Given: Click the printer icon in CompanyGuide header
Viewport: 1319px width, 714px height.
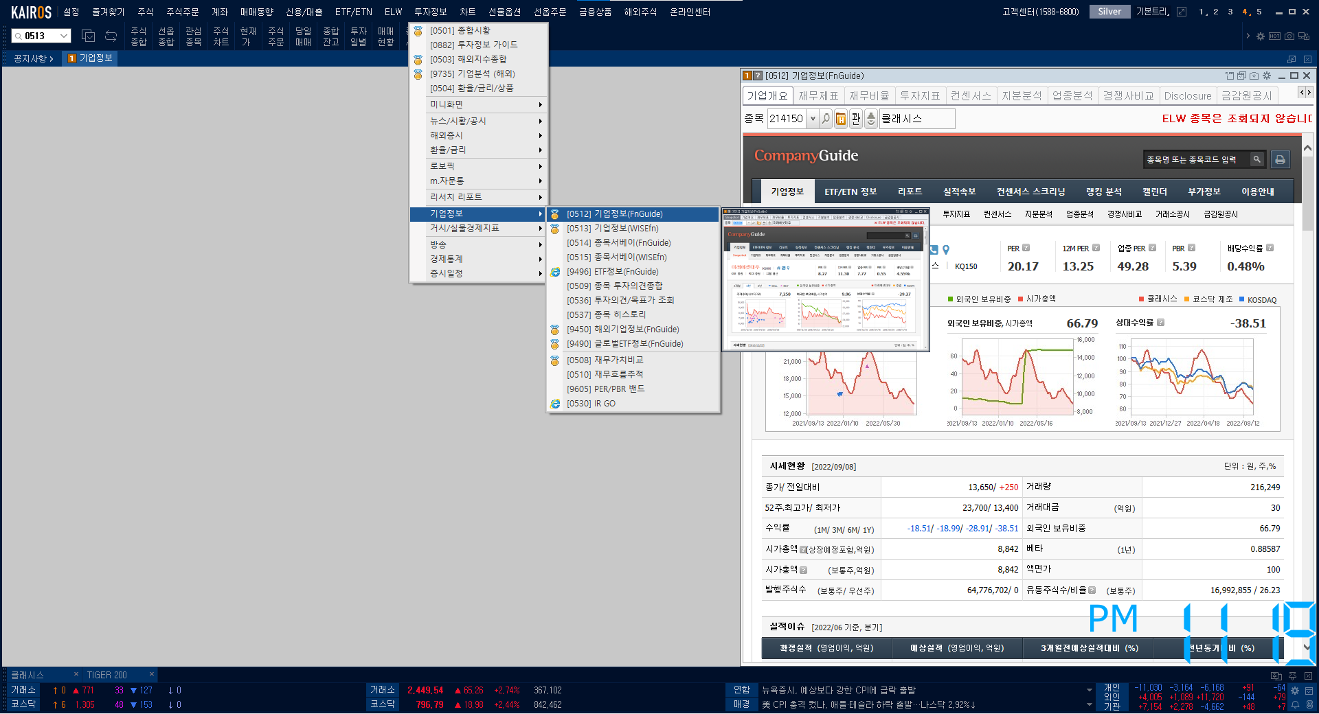Looking at the screenshot, I should (x=1280, y=159).
